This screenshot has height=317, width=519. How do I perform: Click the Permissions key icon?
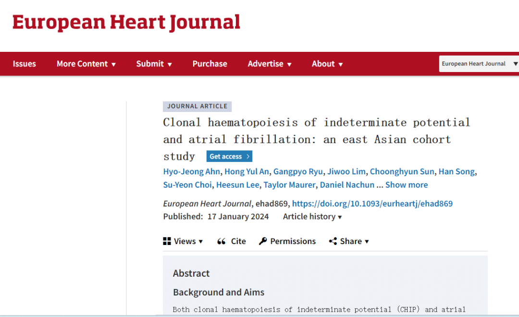[263, 241]
